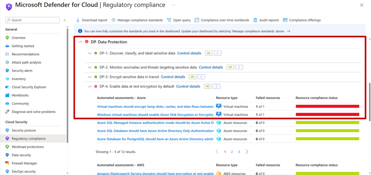The width and height of the screenshot is (371, 175).
Task: Open Regulatory compliance in sidebar
Action: pos(34,139)
